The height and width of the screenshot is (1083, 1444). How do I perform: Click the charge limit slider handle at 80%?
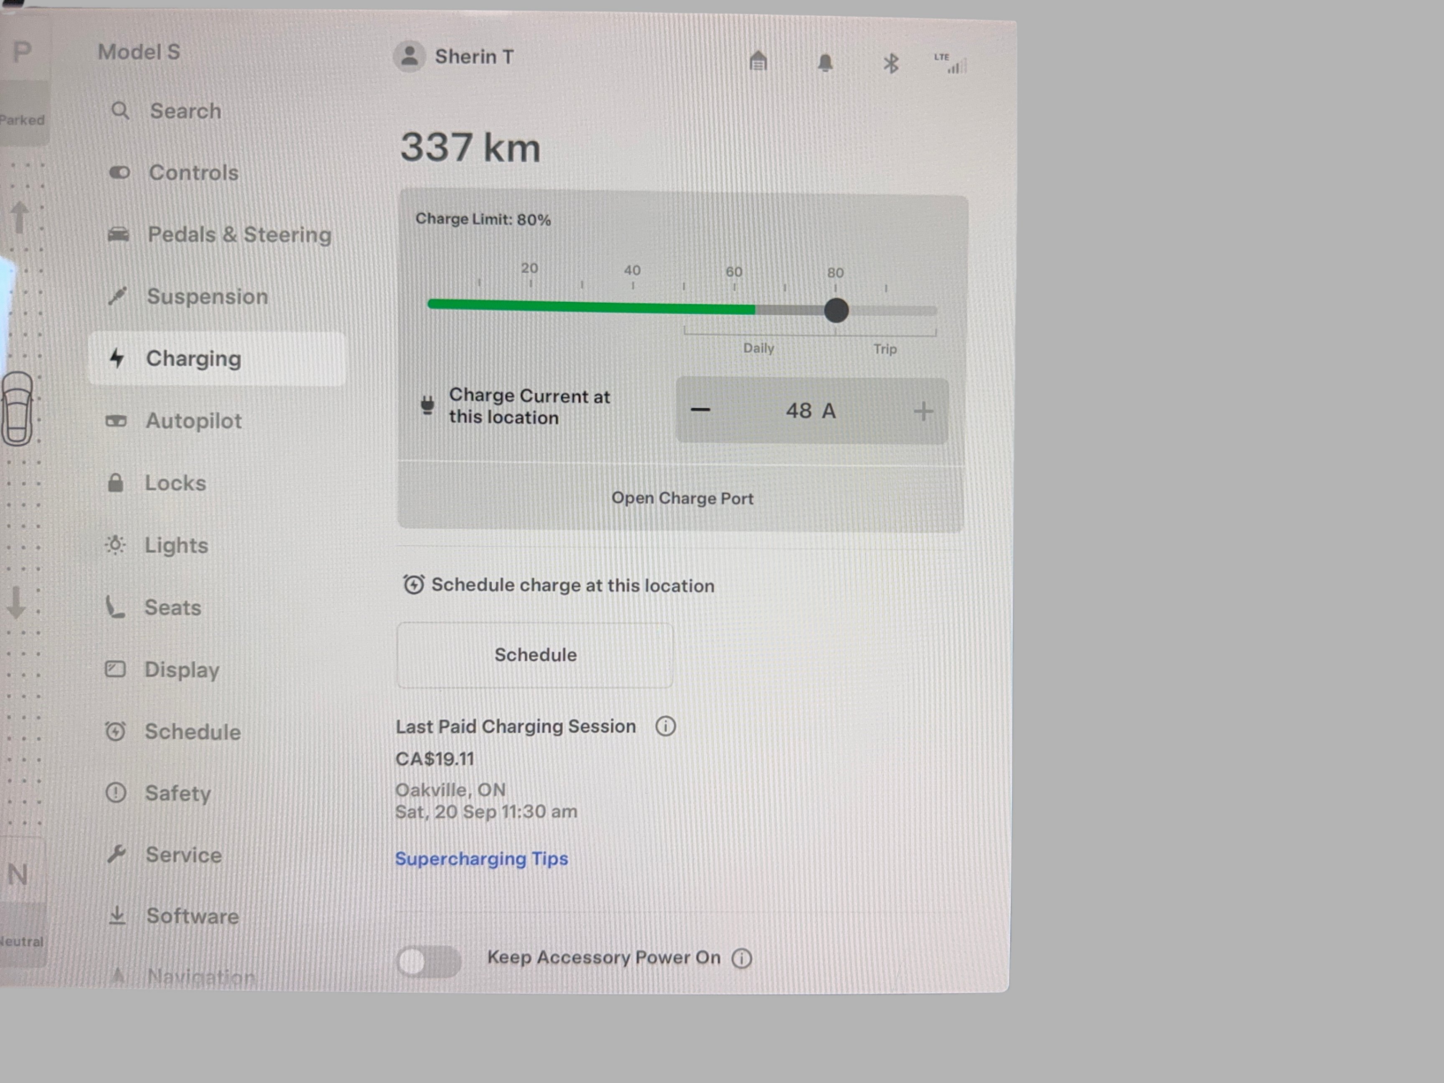(836, 310)
